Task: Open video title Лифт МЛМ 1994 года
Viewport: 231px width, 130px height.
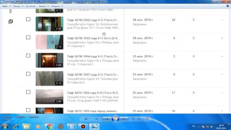Action: 93,56
